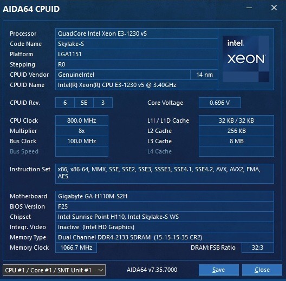The height and width of the screenshot is (281, 286).
Task: Select the BIOS Version F25 field
Action: pyautogui.click(x=165, y=206)
